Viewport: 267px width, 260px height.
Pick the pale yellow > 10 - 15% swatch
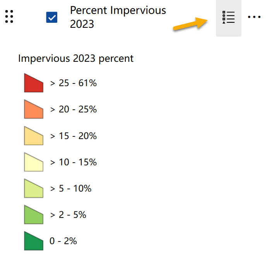click(33, 163)
